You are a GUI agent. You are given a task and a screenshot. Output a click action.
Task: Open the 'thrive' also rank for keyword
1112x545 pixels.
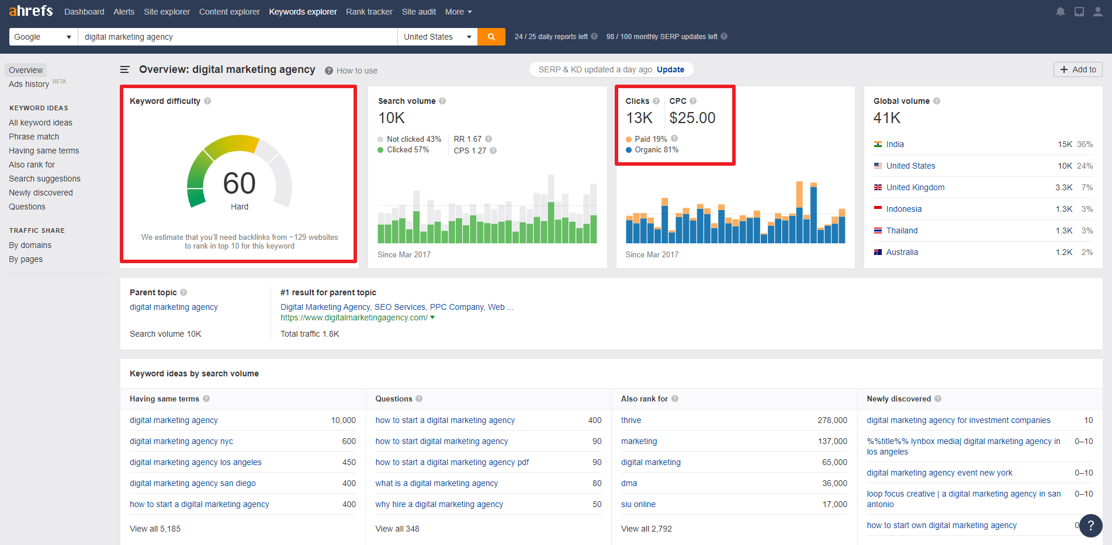pos(631,420)
